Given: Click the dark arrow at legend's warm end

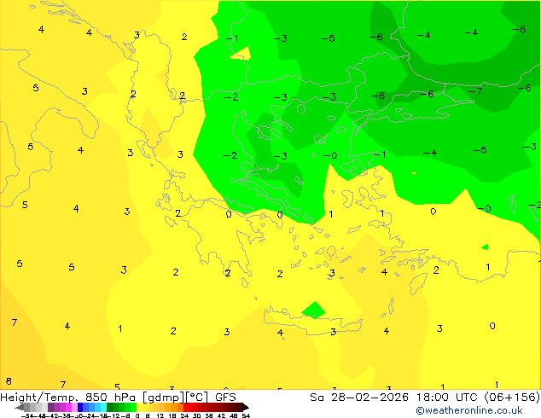Looking at the screenshot, I should [246, 407].
